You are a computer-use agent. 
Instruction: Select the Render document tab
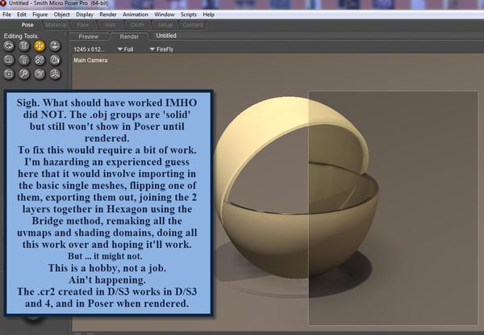click(x=129, y=36)
